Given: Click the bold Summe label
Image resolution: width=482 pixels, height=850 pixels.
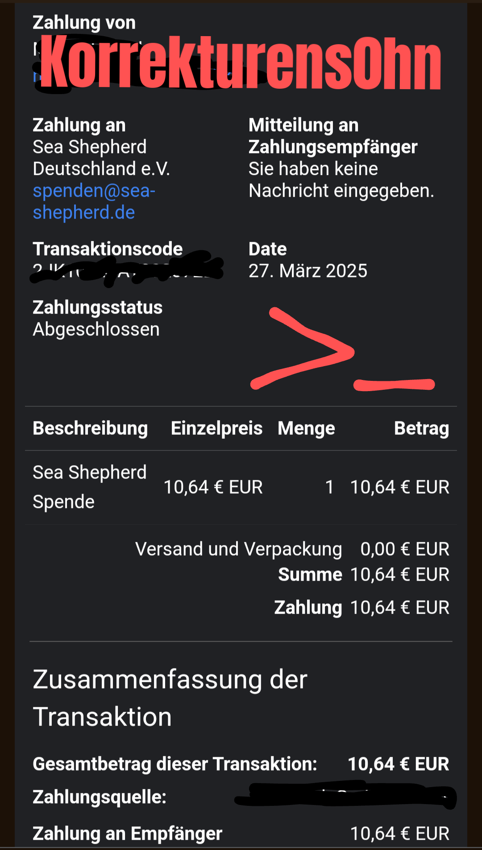Looking at the screenshot, I should pos(310,574).
